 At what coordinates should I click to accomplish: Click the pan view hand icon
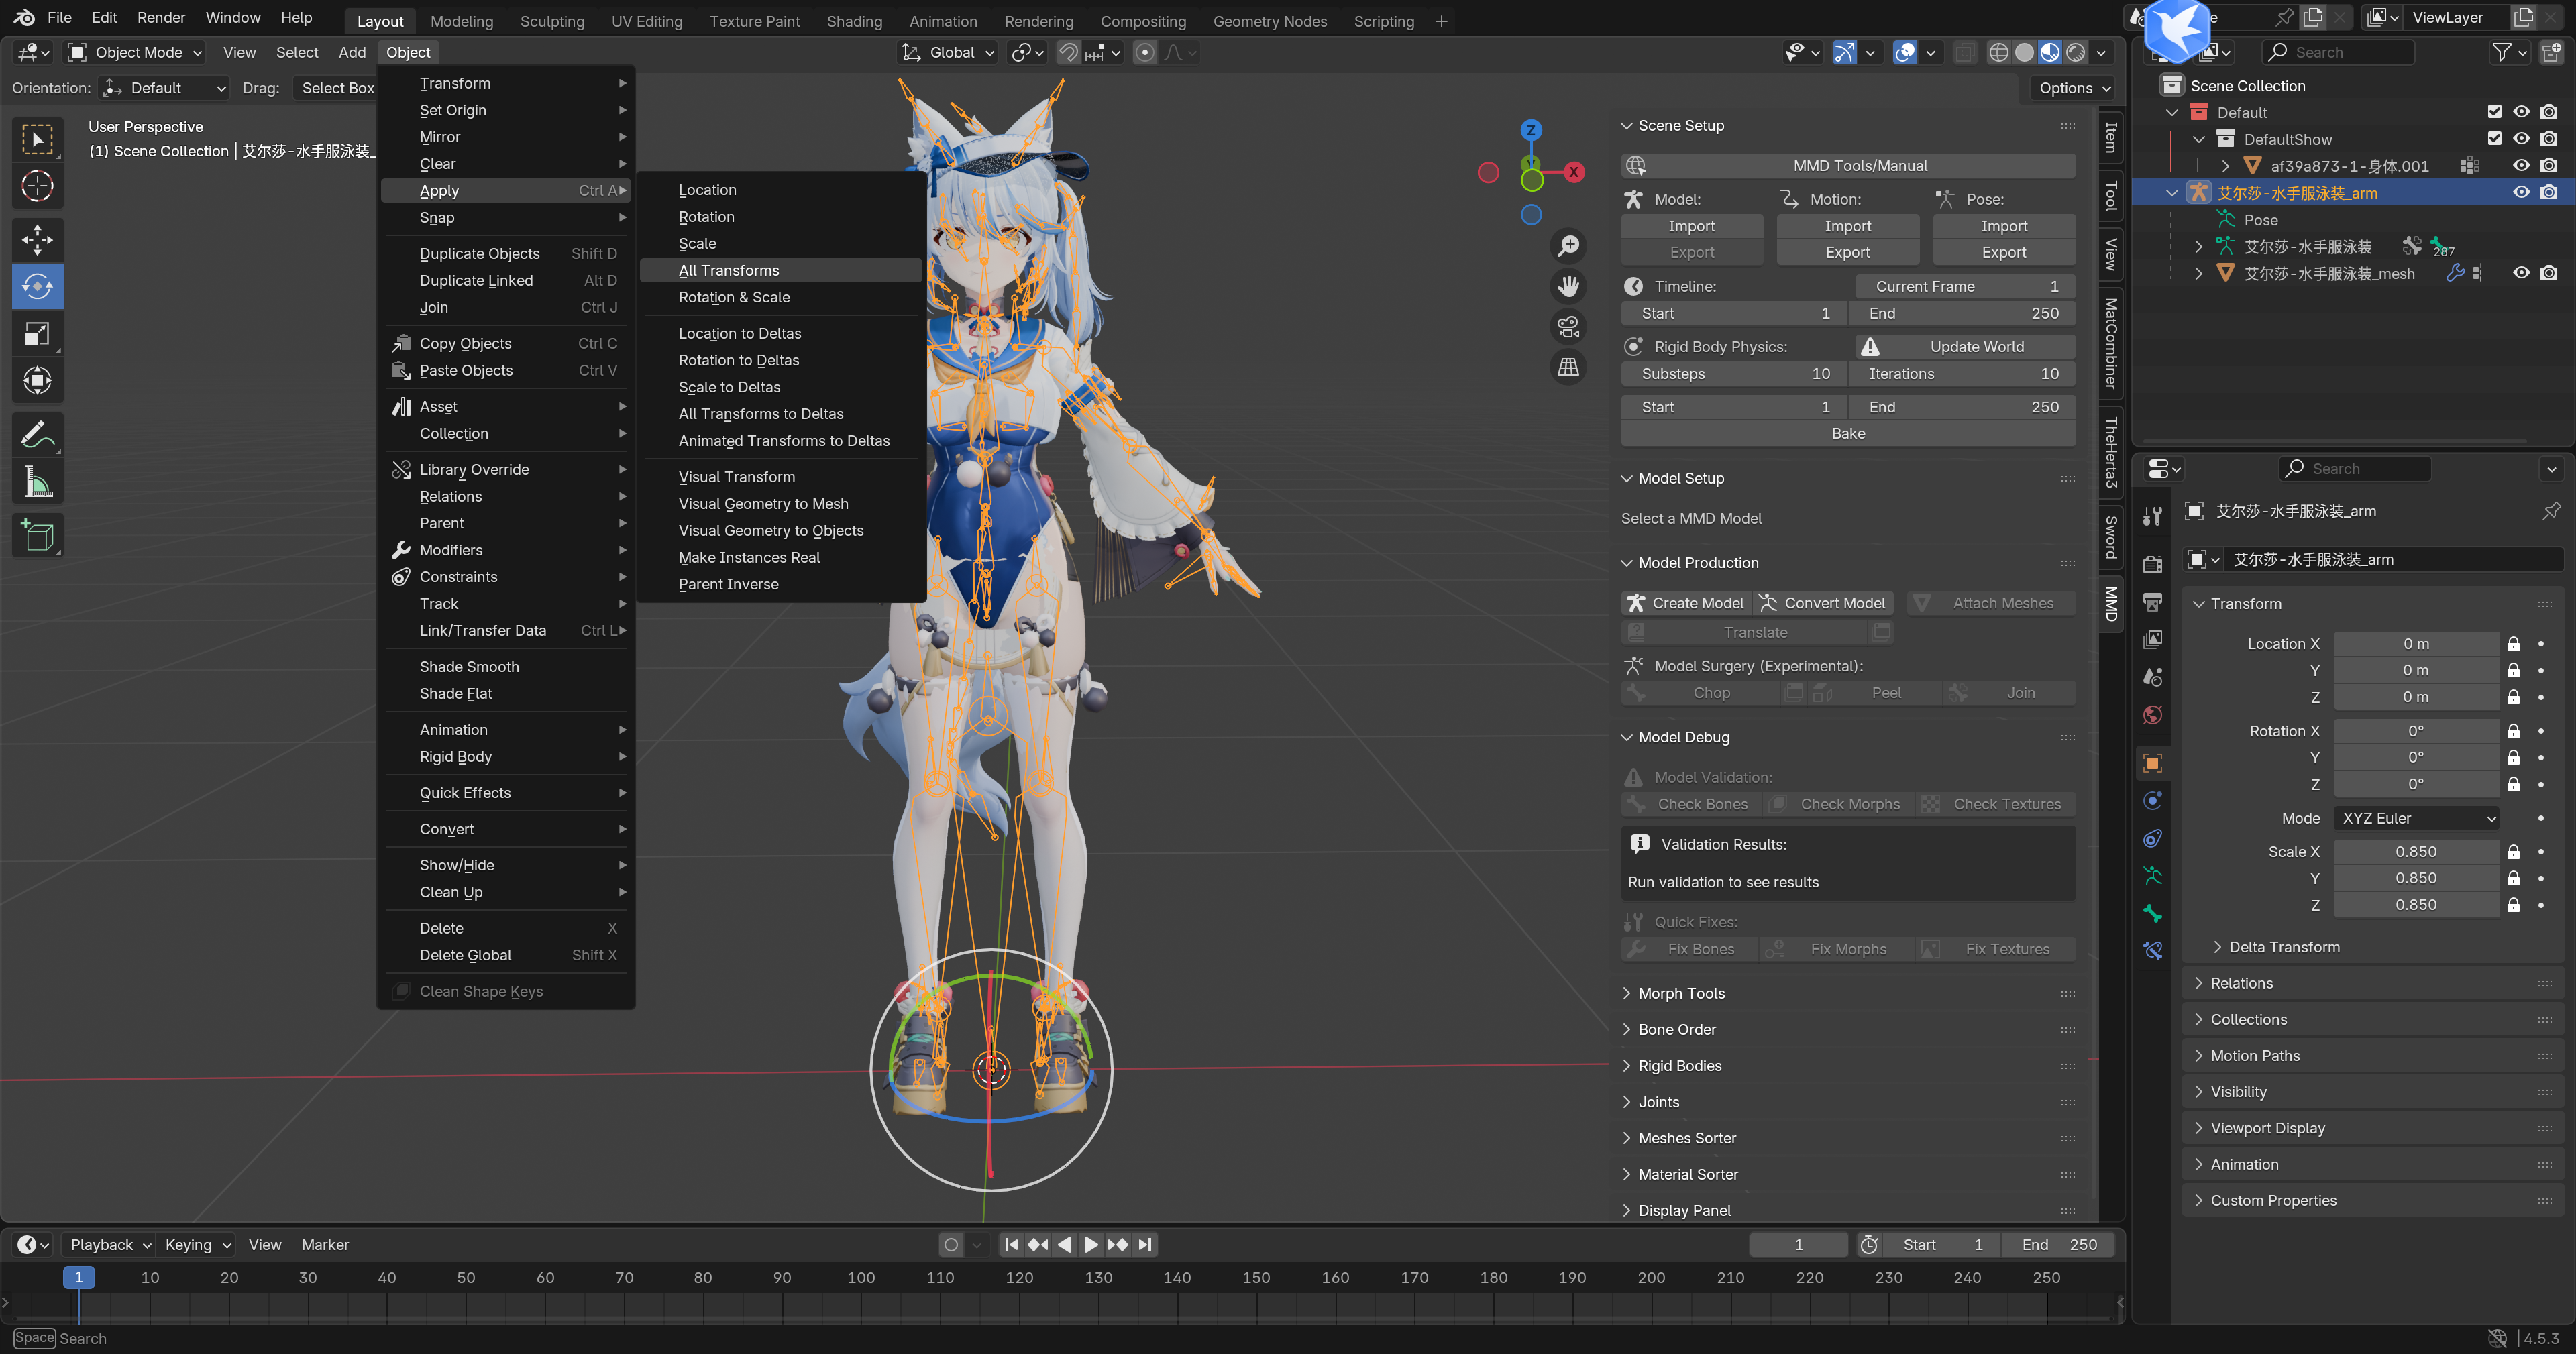[1568, 286]
